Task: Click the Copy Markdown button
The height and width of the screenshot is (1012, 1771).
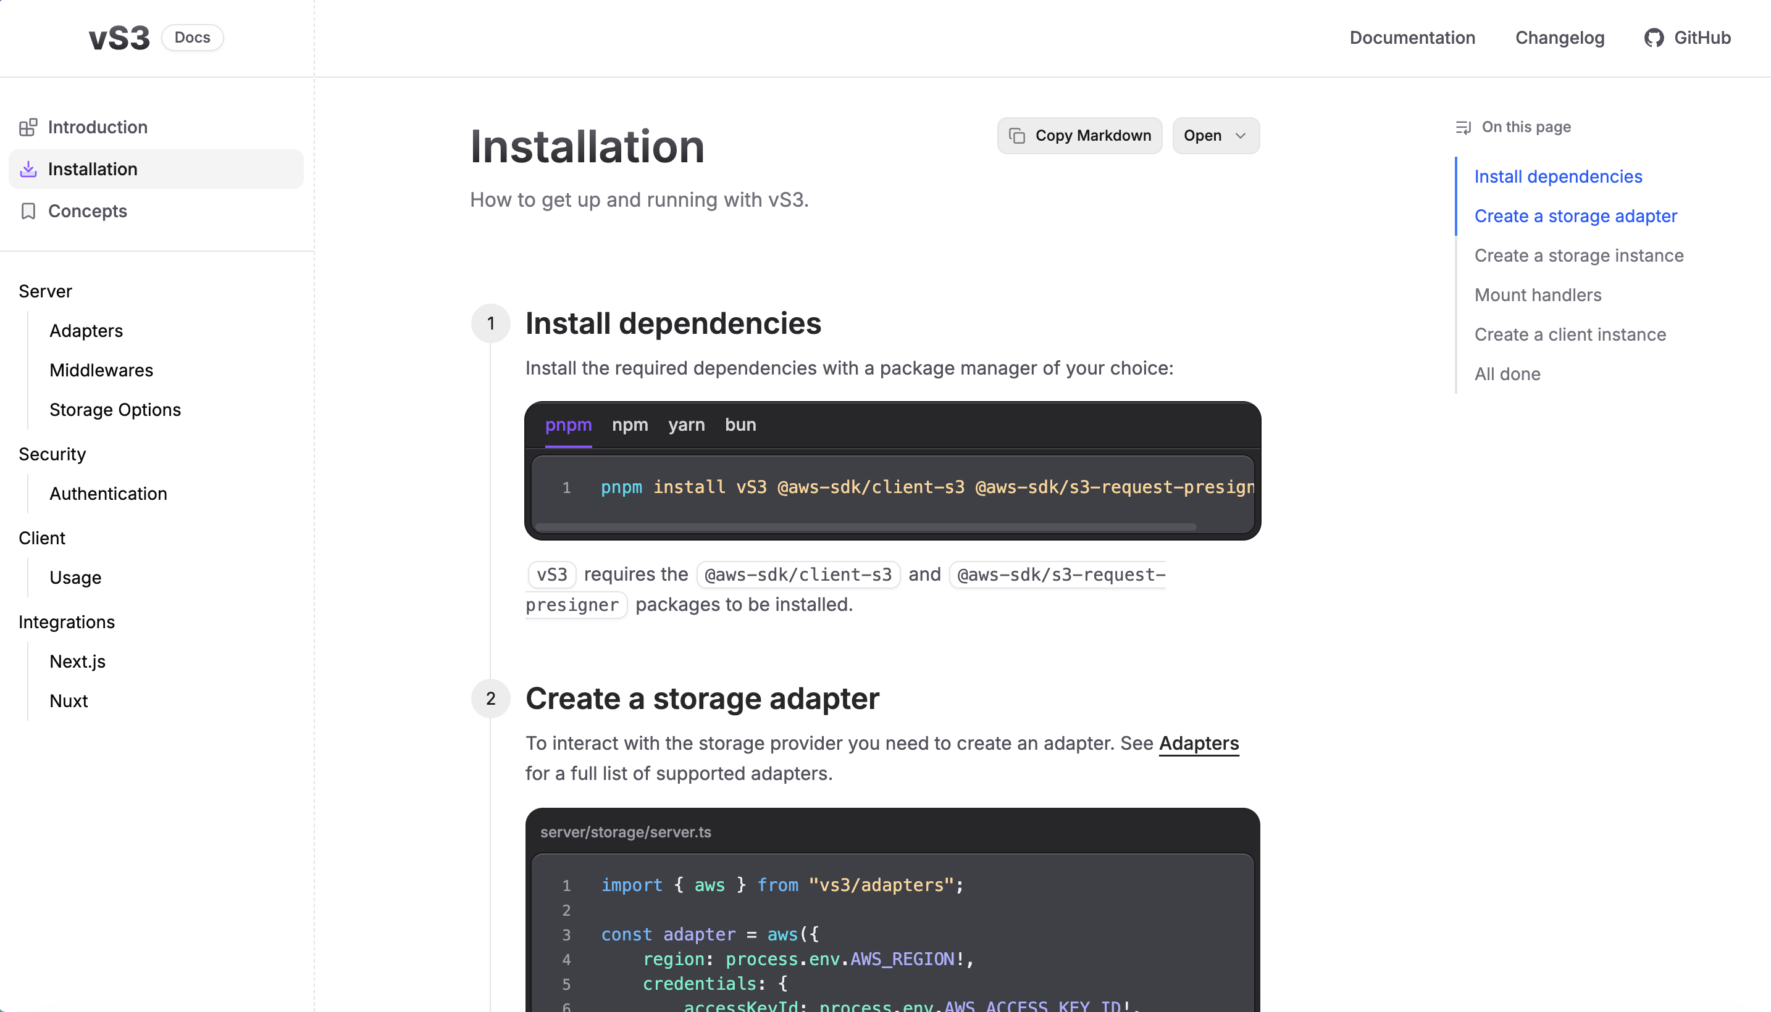Action: [1079, 136]
